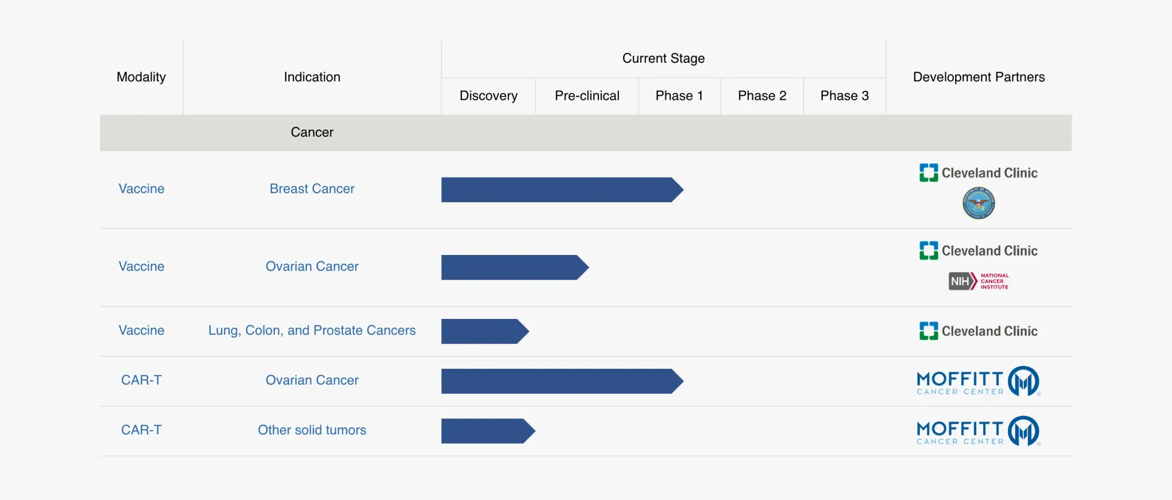Screen dimensions: 1172x500
Task: Click Vaccine modality in the Breast Cancer row
Action: [141, 189]
